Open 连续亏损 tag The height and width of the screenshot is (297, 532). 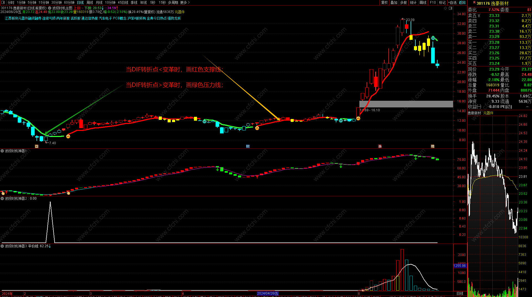49,19
